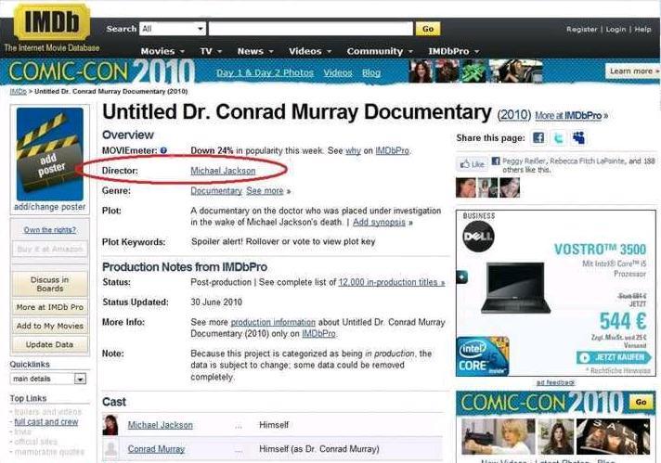This screenshot has height=463, width=661.
Task: Share this page on Twitter icon
Action: click(x=558, y=138)
